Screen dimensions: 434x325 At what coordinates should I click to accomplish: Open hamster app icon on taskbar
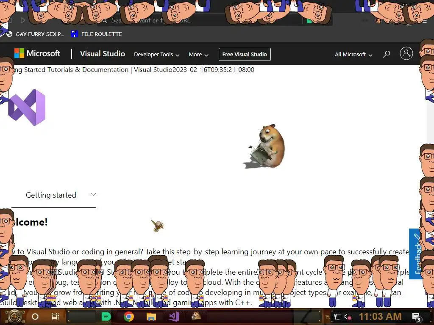(x=196, y=316)
